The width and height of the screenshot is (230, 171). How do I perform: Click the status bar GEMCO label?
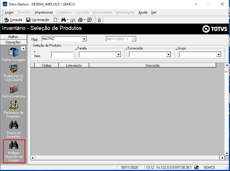pyautogui.click(x=209, y=167)
